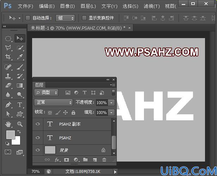This screenshot has width=217, height=176.
Task: Select the Move tool in toolbox
Action: pyautogui.click(x=20, y=38)
